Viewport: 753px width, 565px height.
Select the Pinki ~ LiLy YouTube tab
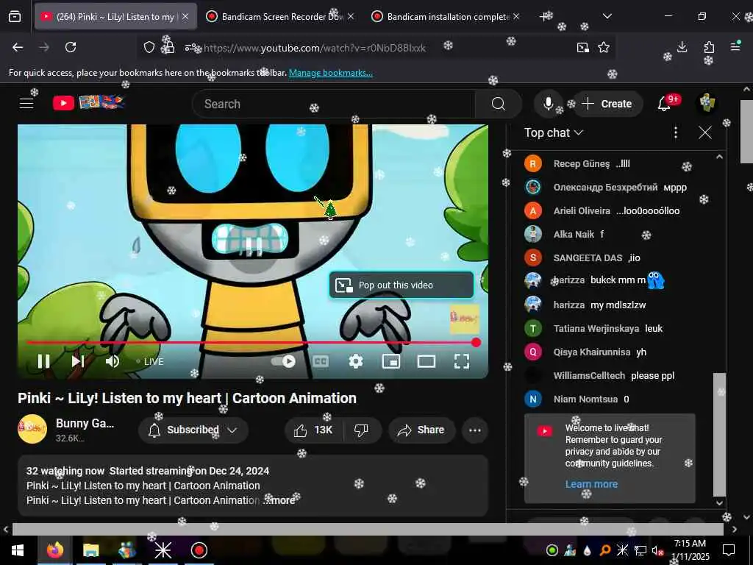coord(115,16)
